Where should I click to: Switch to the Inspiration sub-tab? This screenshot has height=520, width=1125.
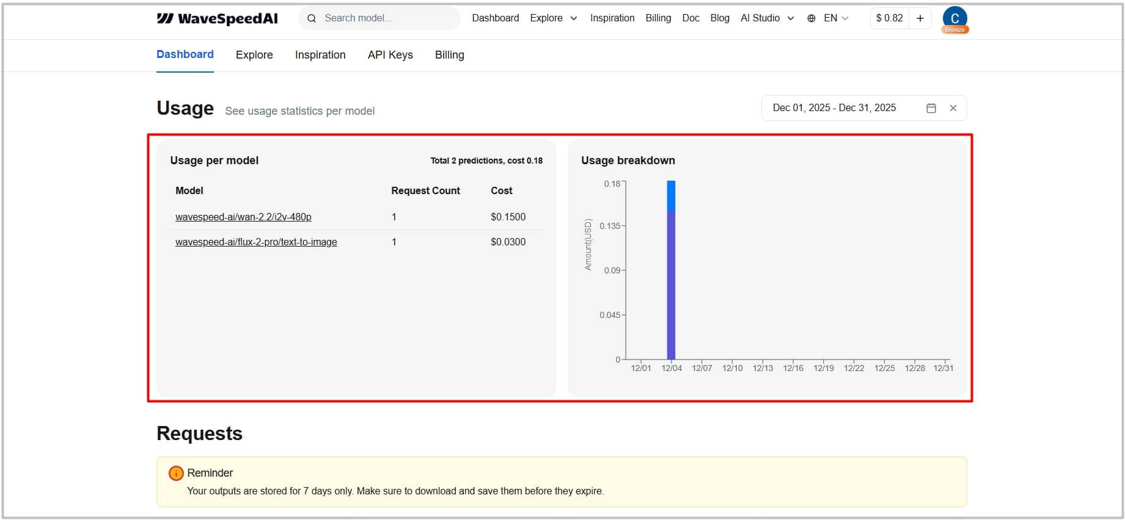click(320, 55)
